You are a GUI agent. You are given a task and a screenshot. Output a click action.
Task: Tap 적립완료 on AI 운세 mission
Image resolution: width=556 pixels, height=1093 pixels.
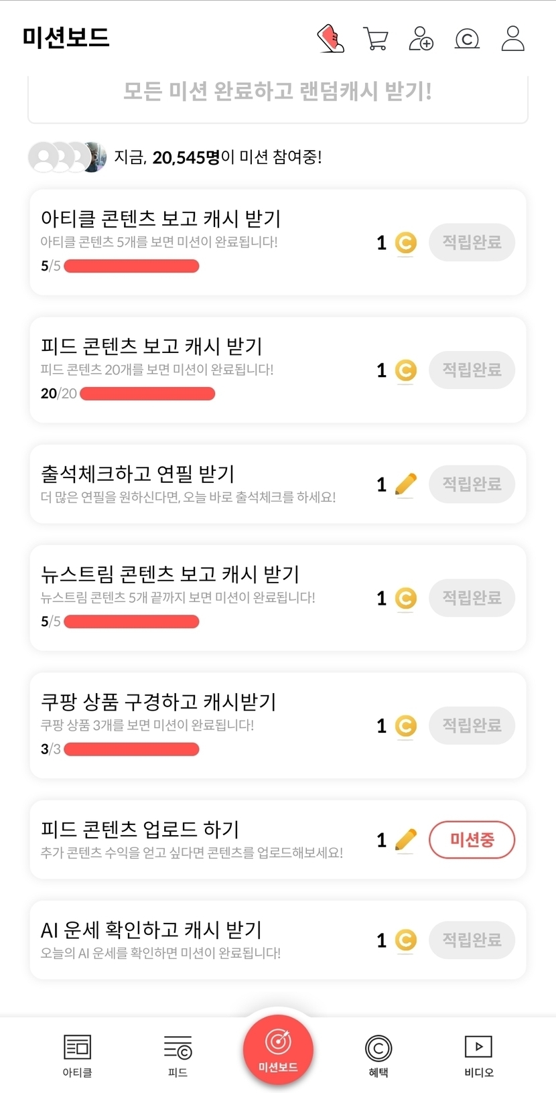click(472, 940)
